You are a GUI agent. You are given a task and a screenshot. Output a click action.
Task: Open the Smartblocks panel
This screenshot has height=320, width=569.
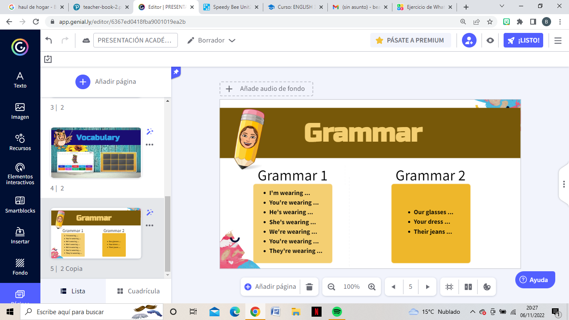click(x=20, y=205)
